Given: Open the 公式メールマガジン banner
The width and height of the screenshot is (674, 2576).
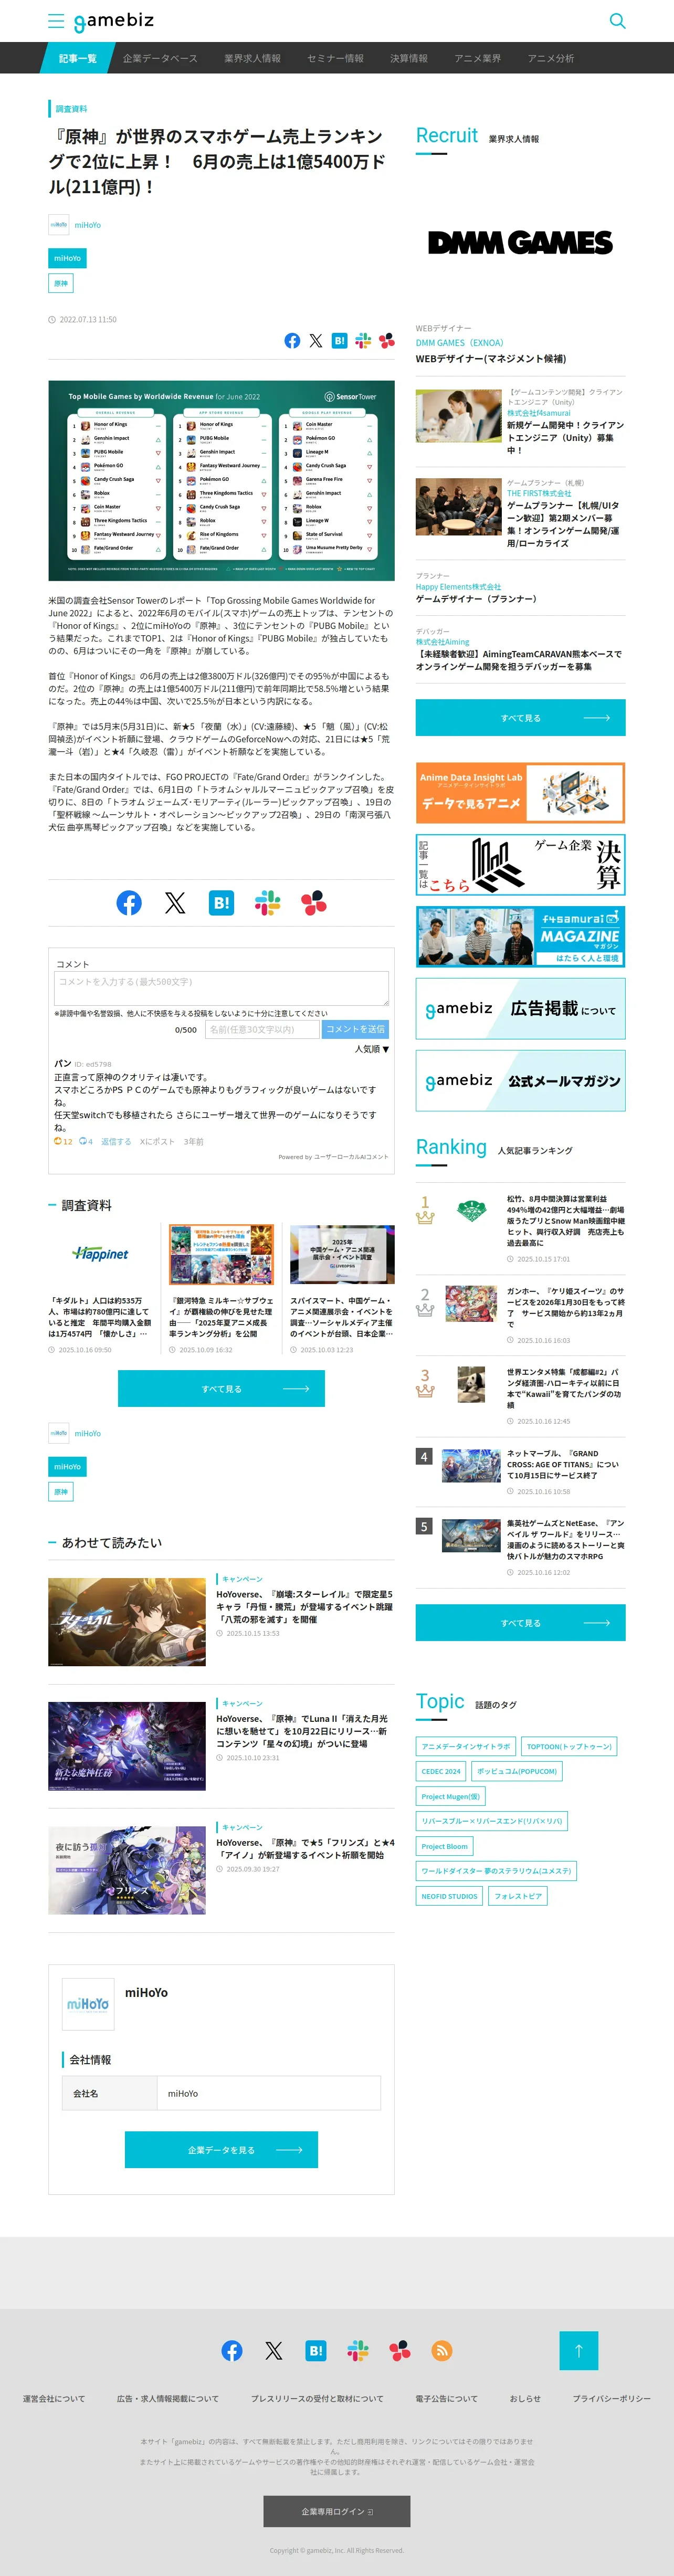Looking at the screenshot, I should point(520,1081).
